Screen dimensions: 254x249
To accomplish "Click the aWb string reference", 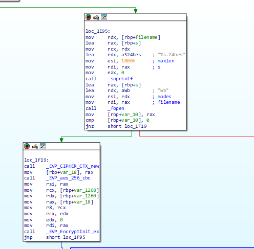I will [x=125, y=90].
